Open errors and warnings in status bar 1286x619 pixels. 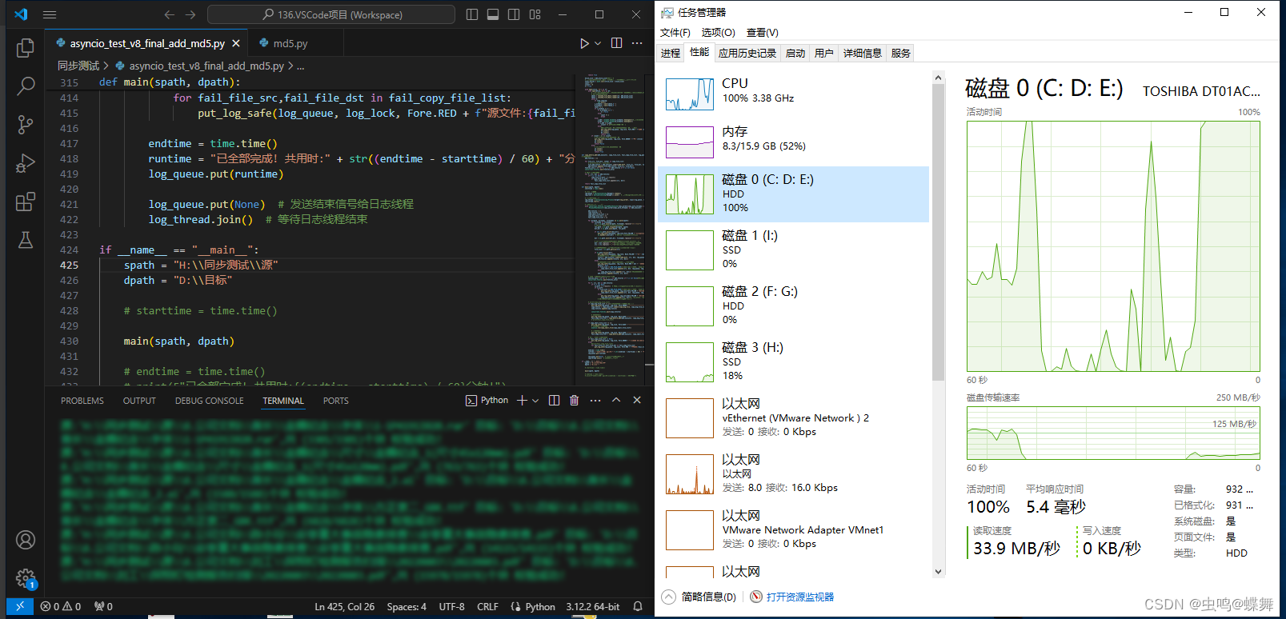pos(61,607)
